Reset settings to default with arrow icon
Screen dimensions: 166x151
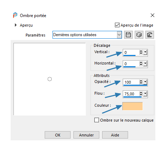coord(150,35)
